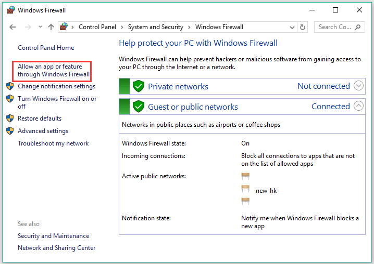Click the Not connected status text
374x264 pixels.
coord(323,86)
